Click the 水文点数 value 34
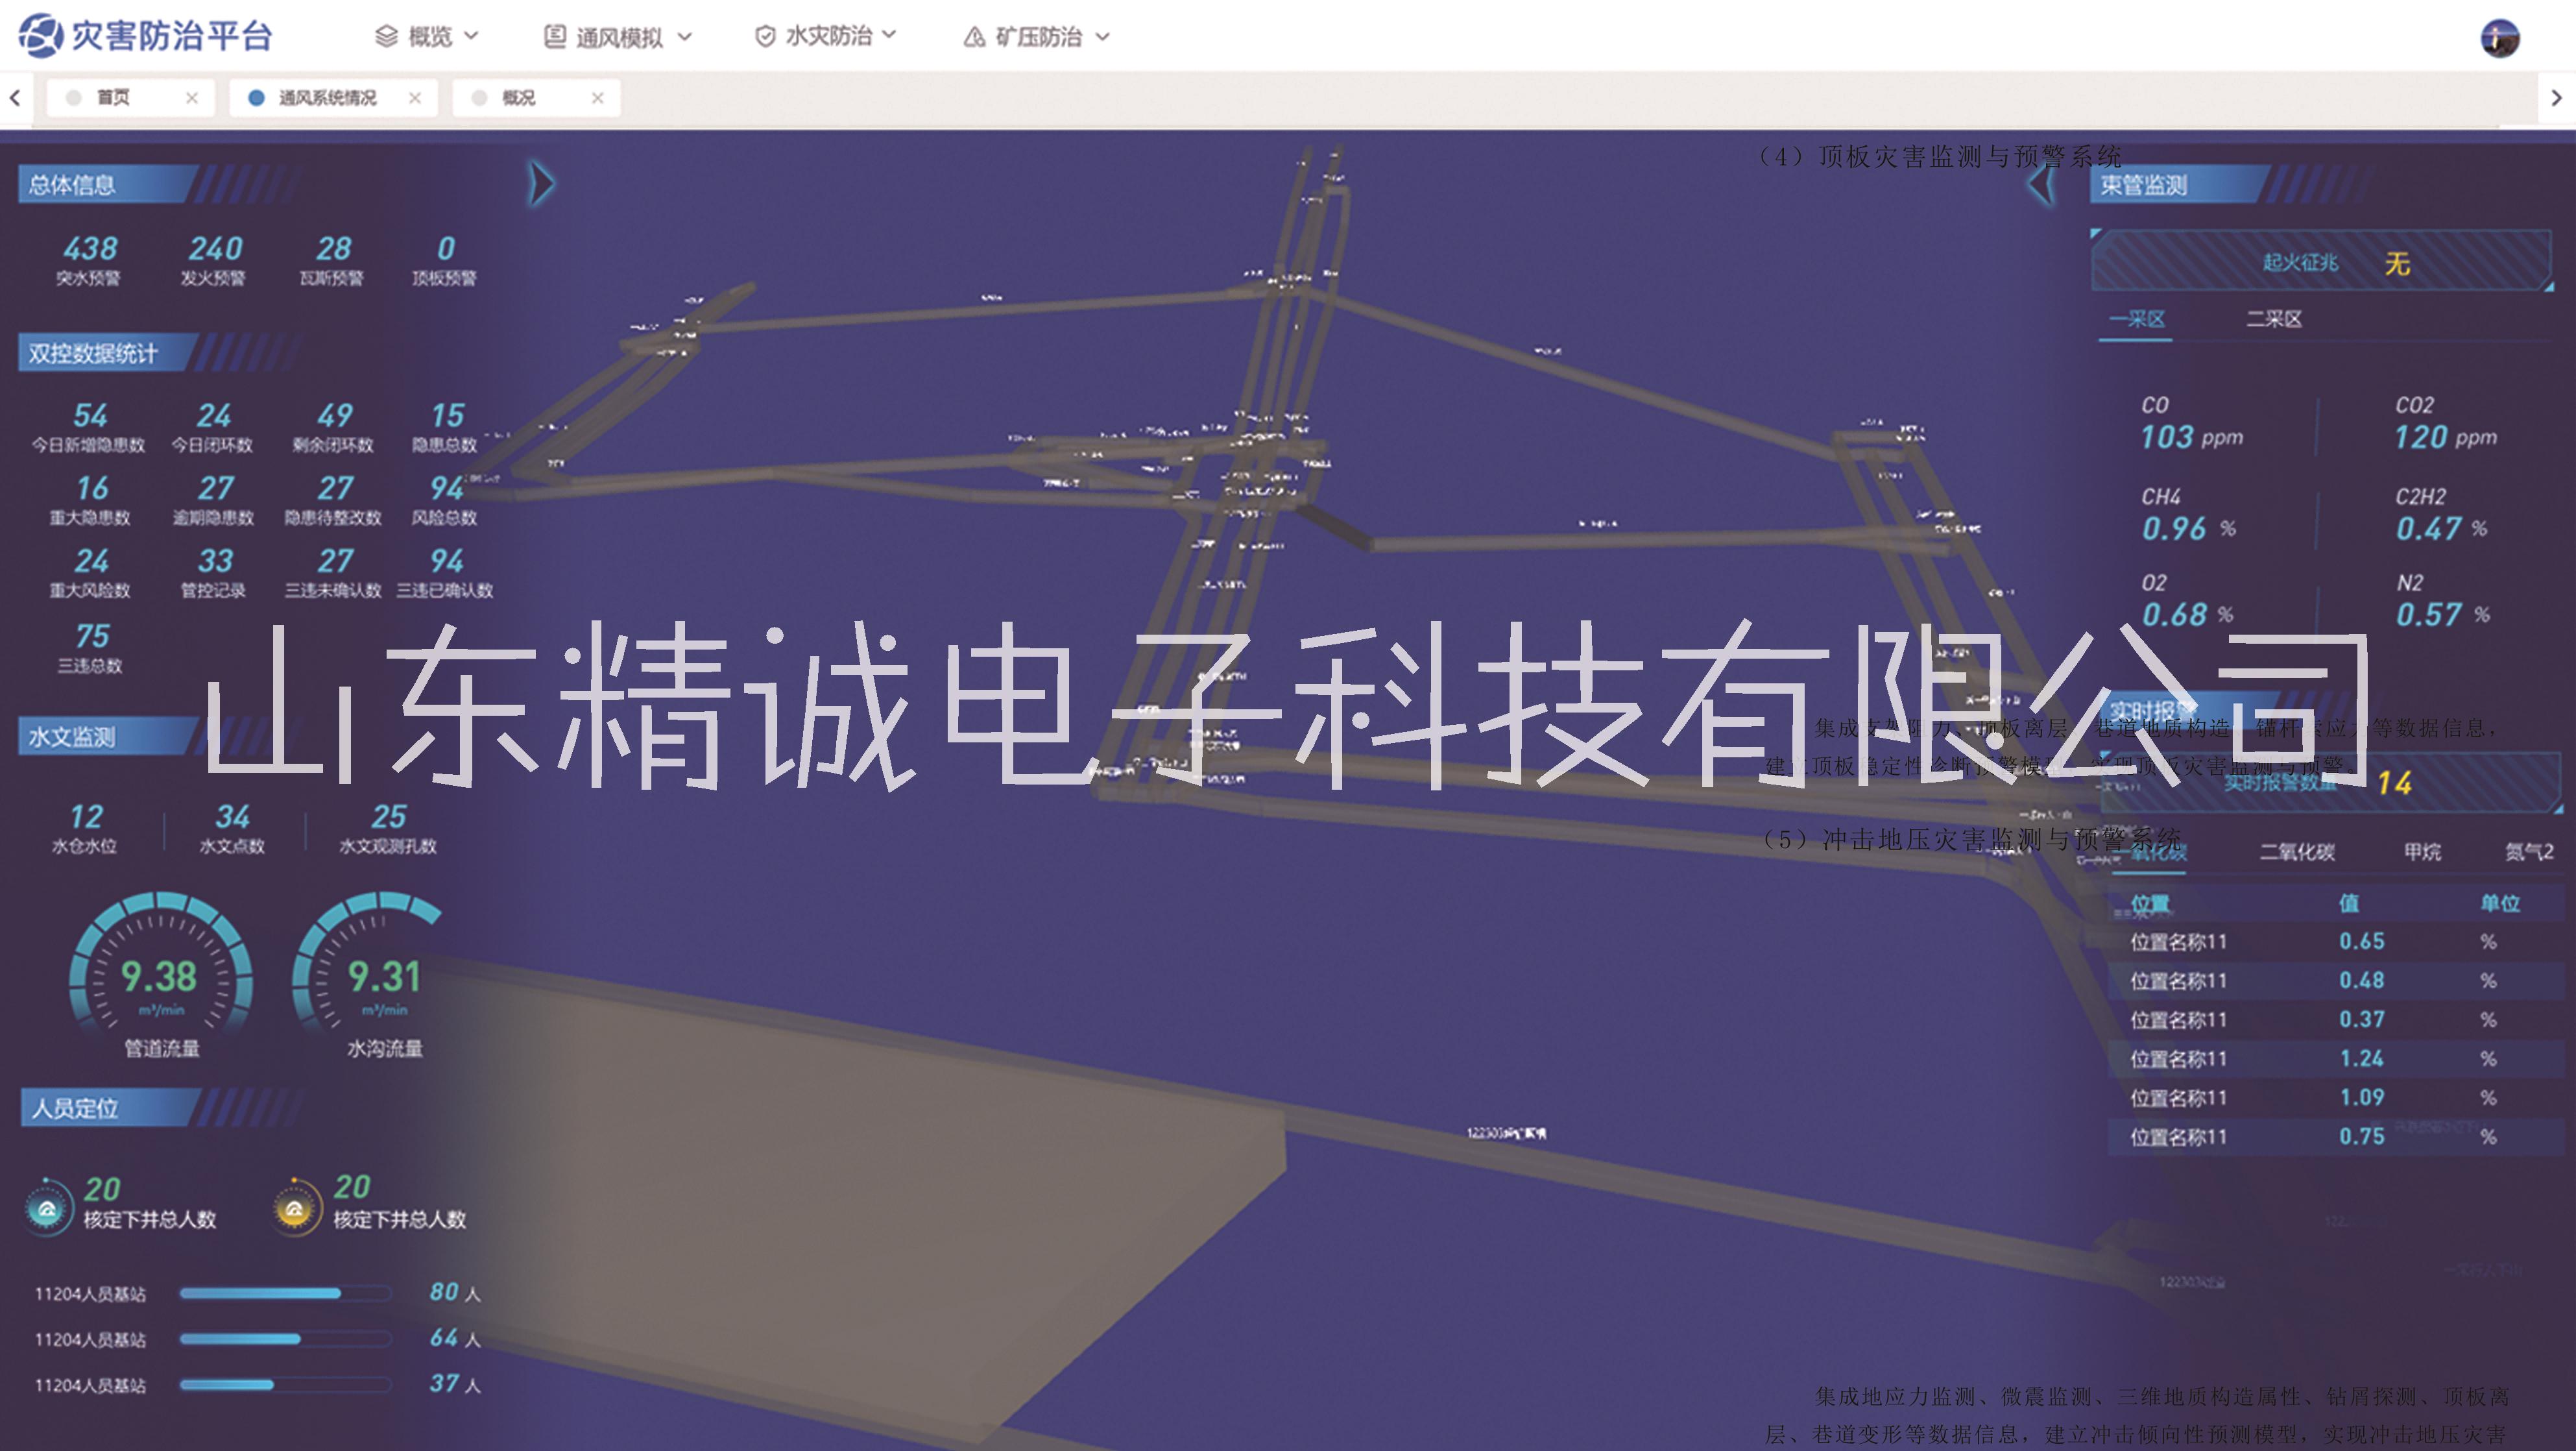The image size is (2576, 1451). click(x=232, y=817)
